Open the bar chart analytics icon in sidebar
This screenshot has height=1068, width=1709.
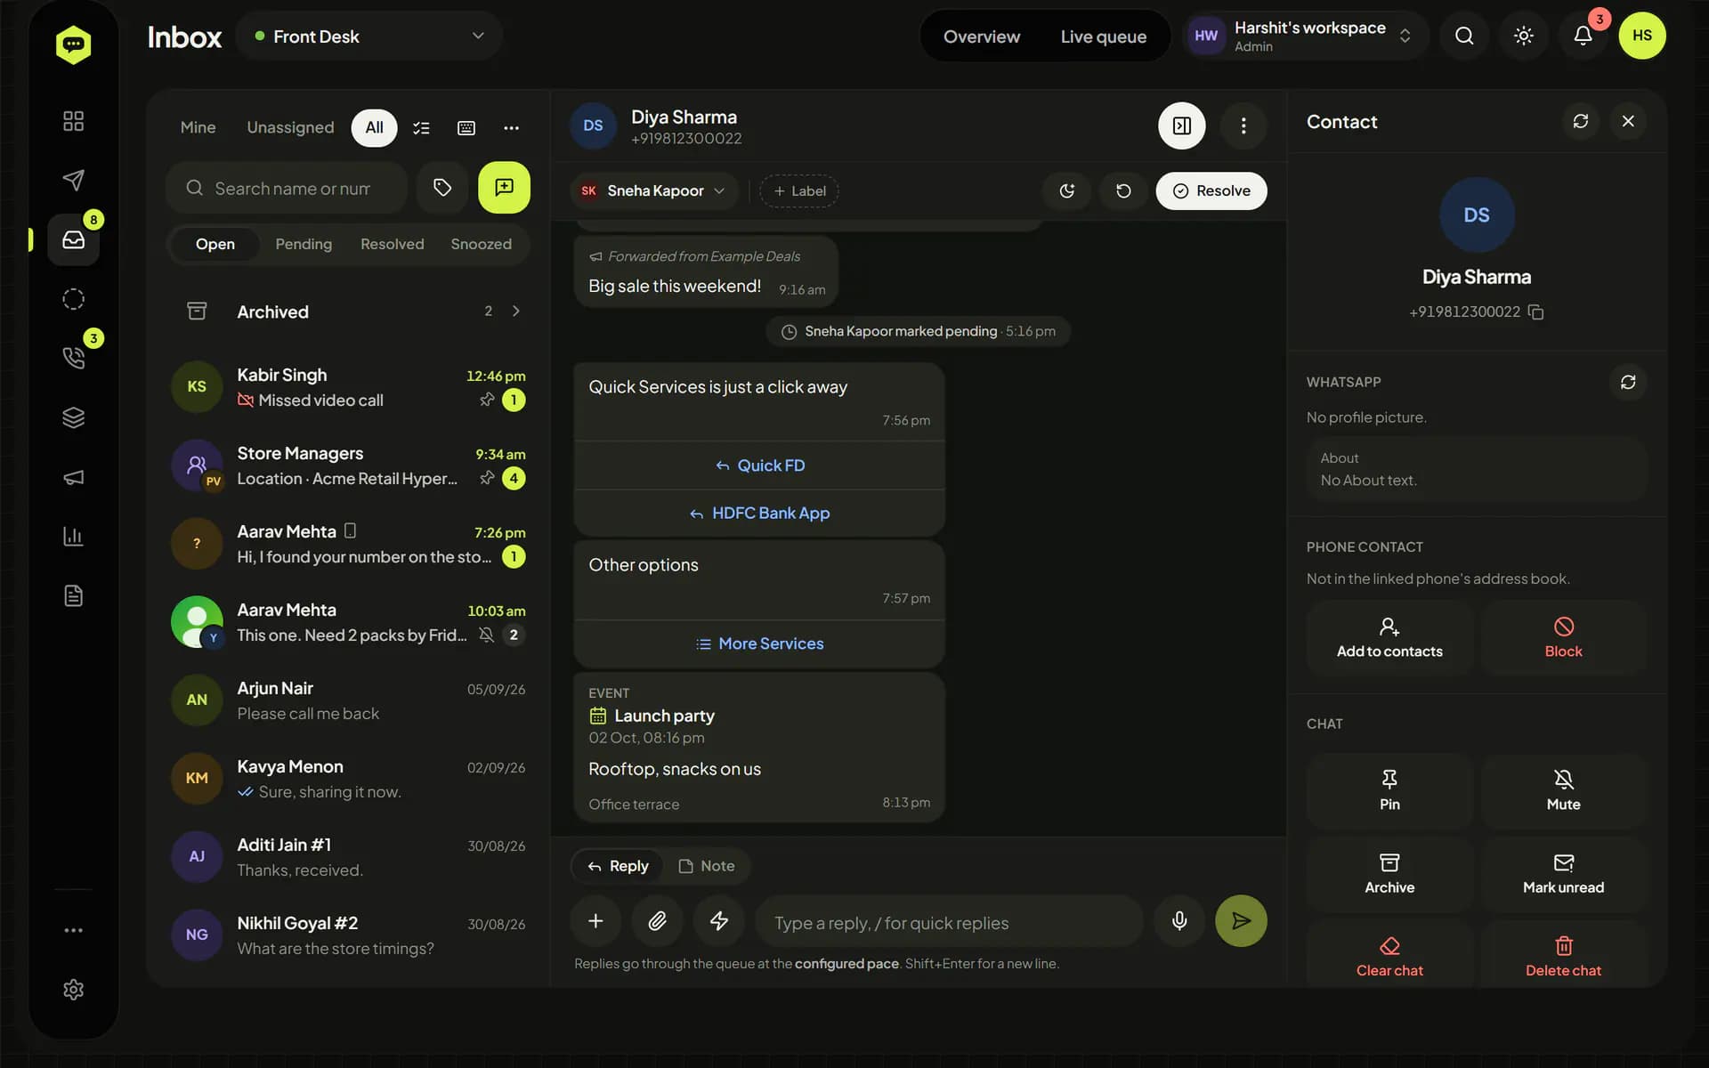tap(73, 537)
